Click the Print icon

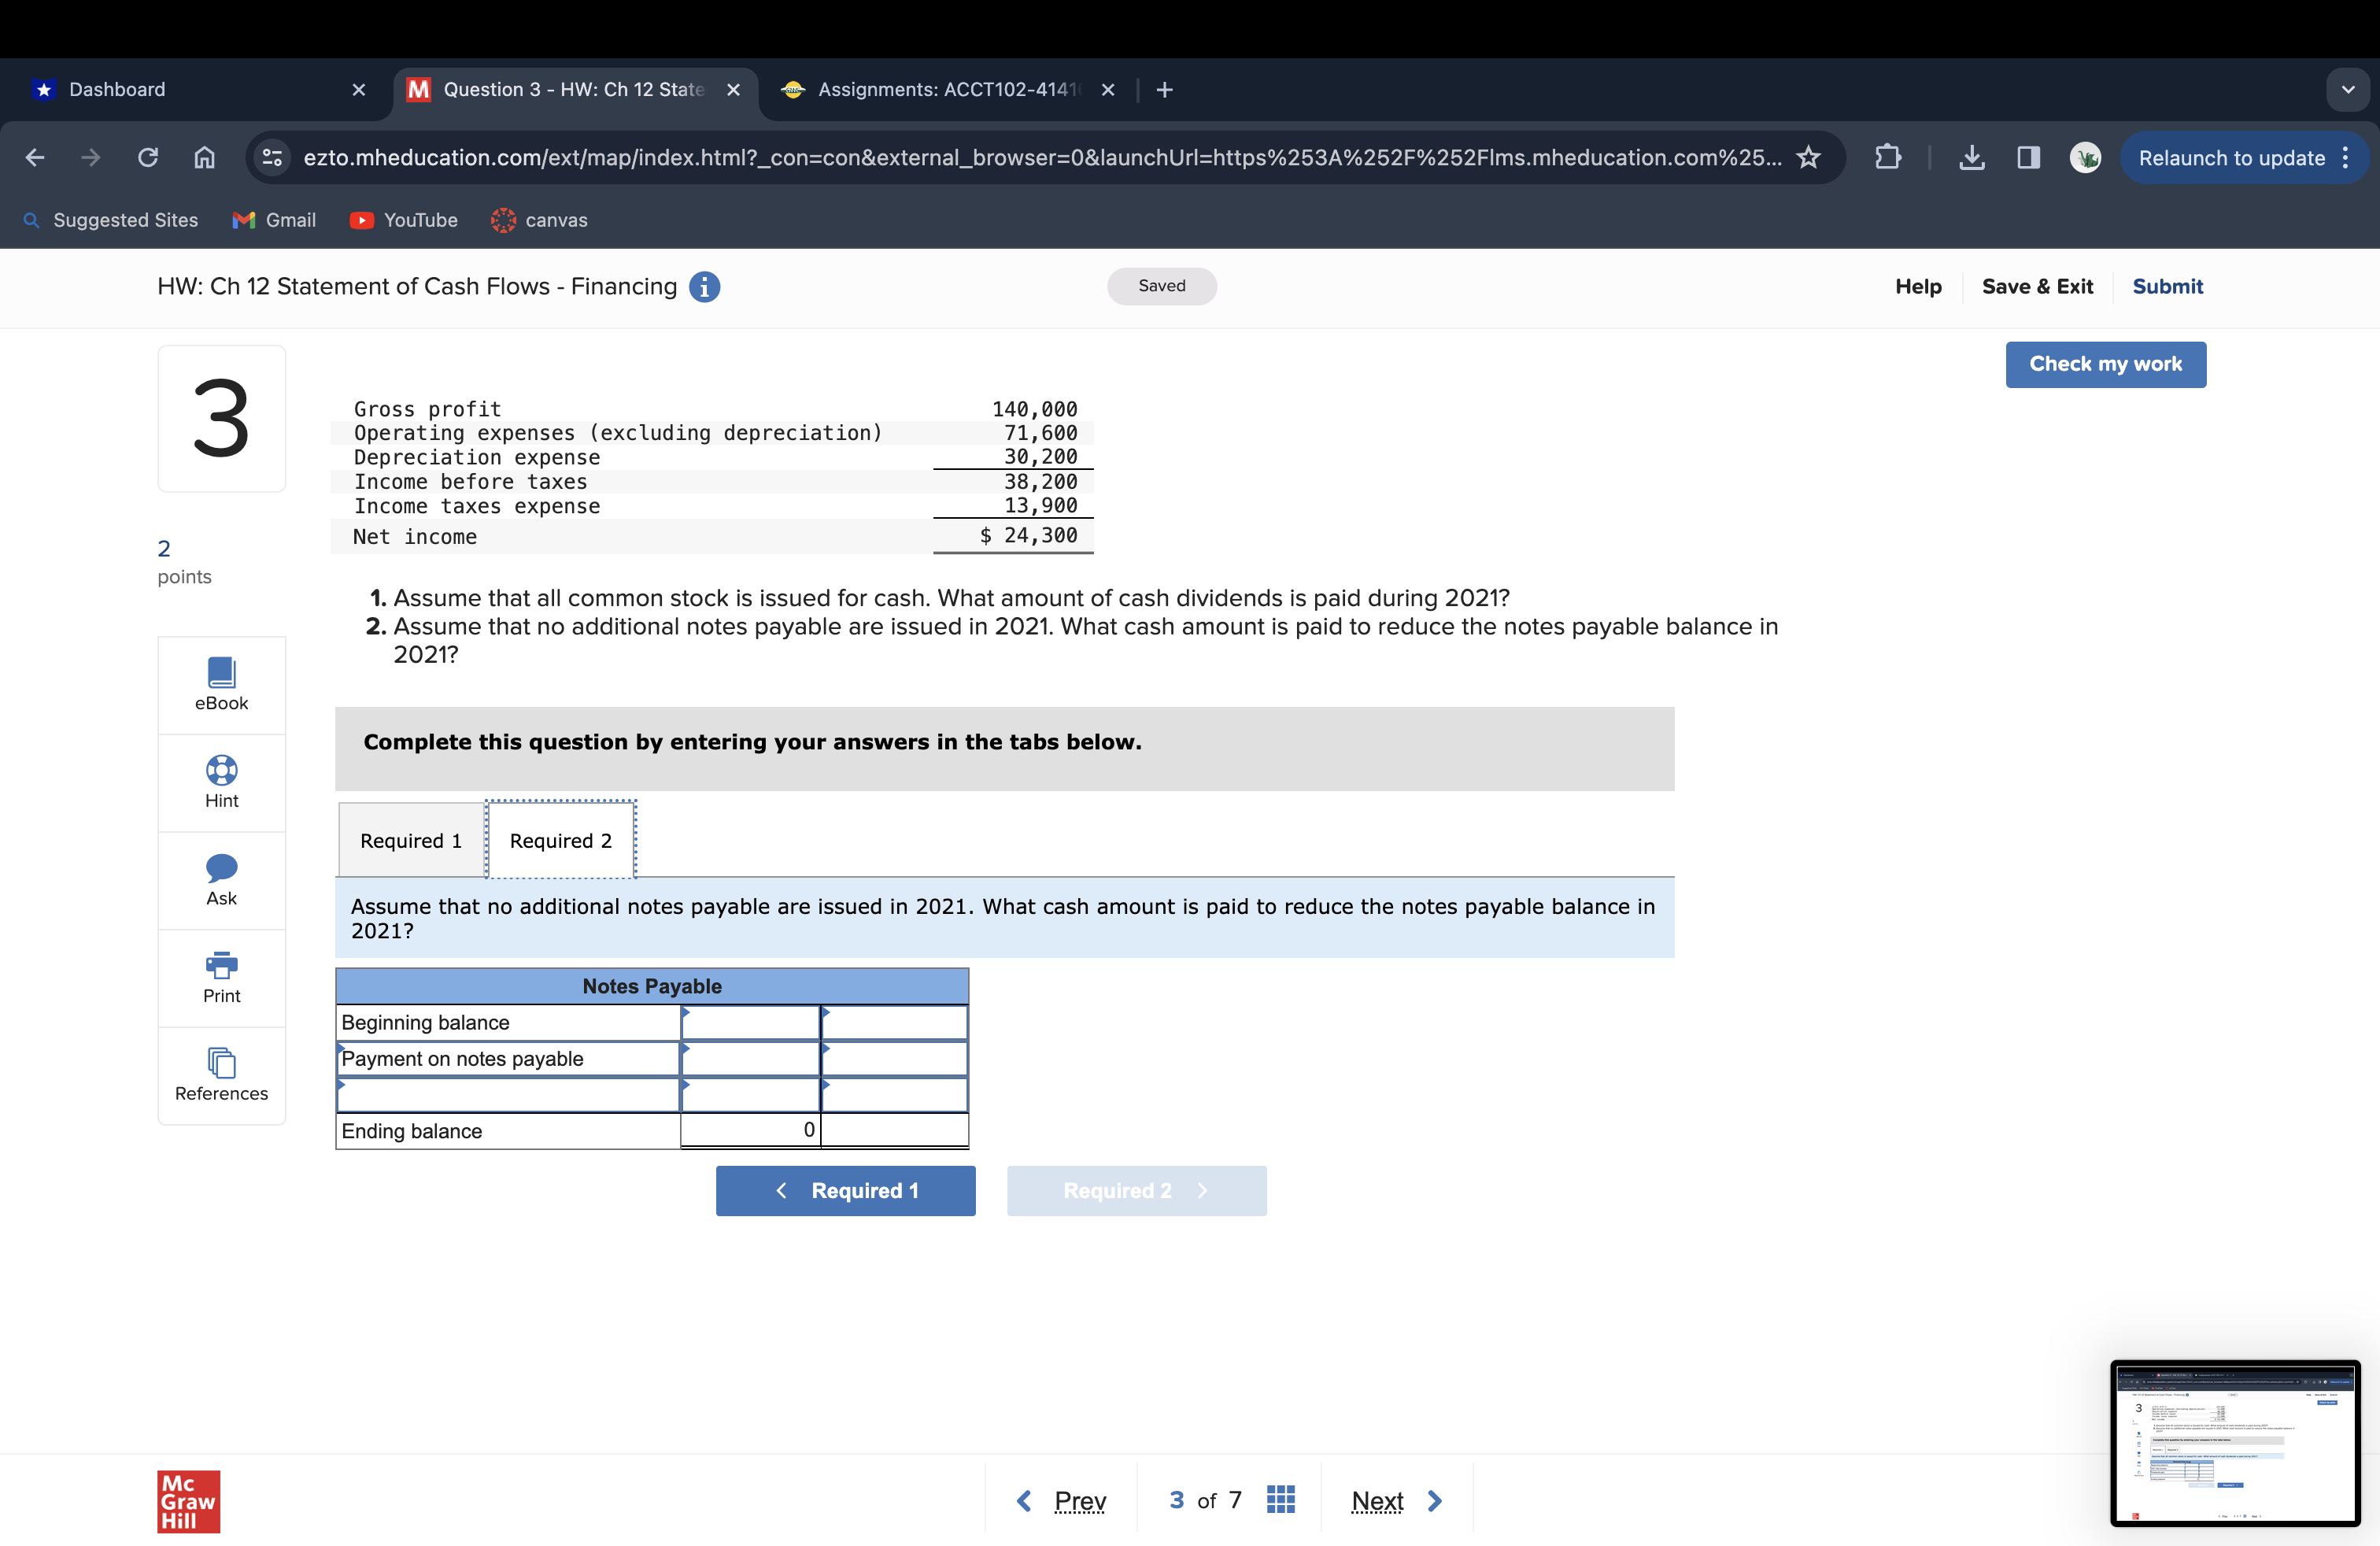[221, 964]
